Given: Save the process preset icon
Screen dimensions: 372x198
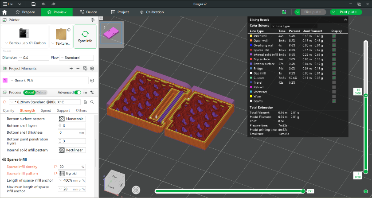Looking at the screenshot, I should pos(86,102).
